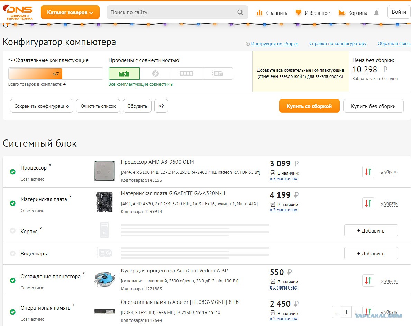Open processor availability в 5 магазинах
411x326 pixels.
(x=284, y=179)
